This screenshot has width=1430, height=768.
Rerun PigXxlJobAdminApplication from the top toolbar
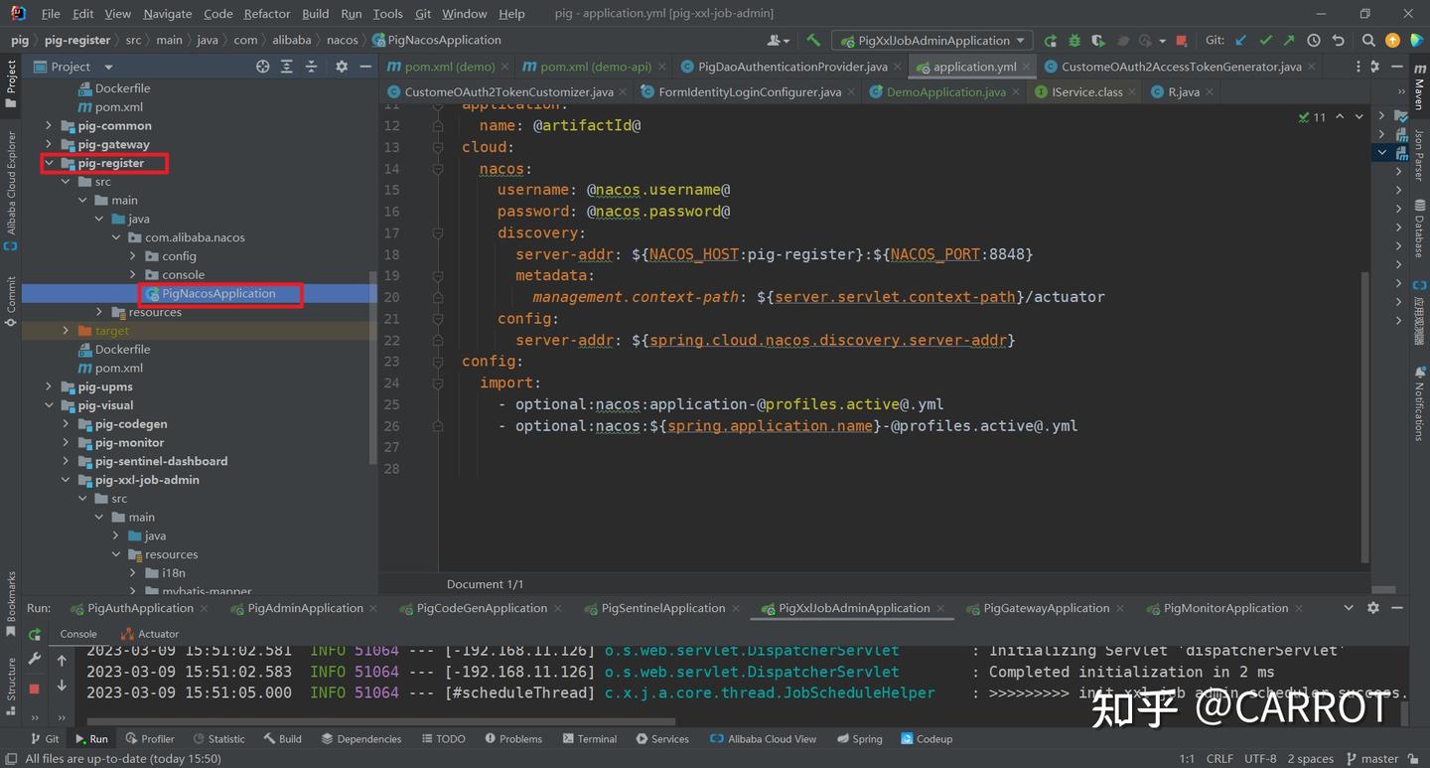pos(1050,41)
